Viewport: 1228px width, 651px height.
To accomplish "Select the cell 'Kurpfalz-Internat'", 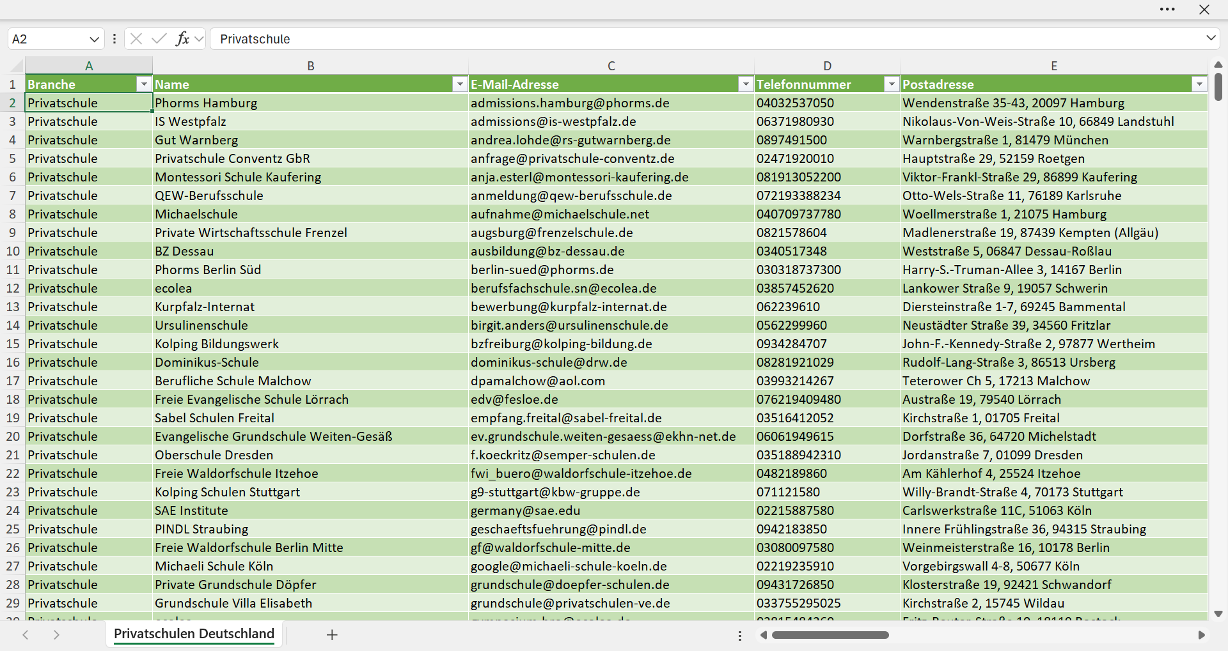I will point(310,307).
